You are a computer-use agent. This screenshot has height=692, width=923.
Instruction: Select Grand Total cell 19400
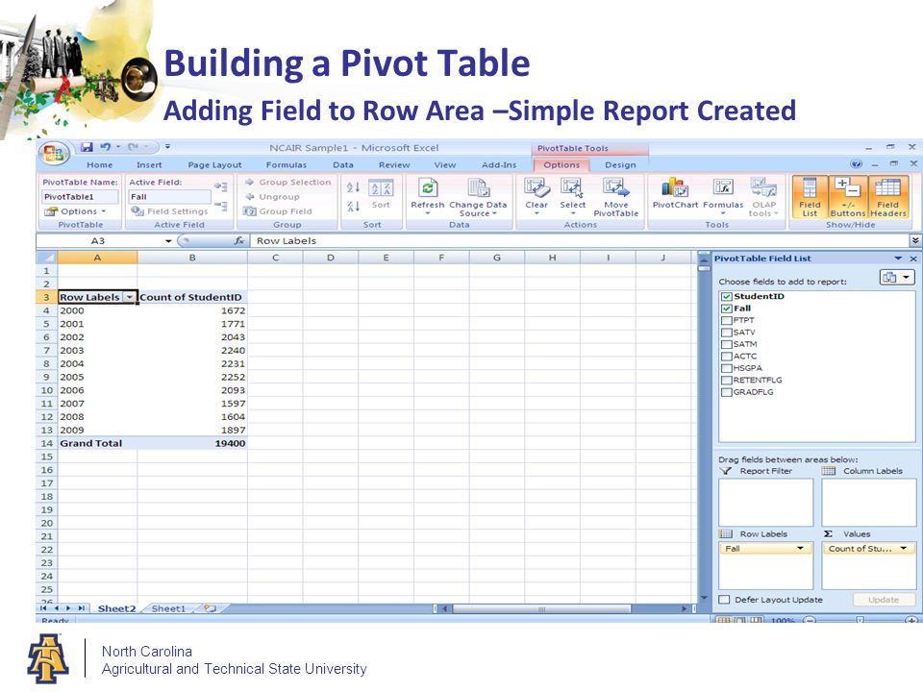tap(192, 444)
